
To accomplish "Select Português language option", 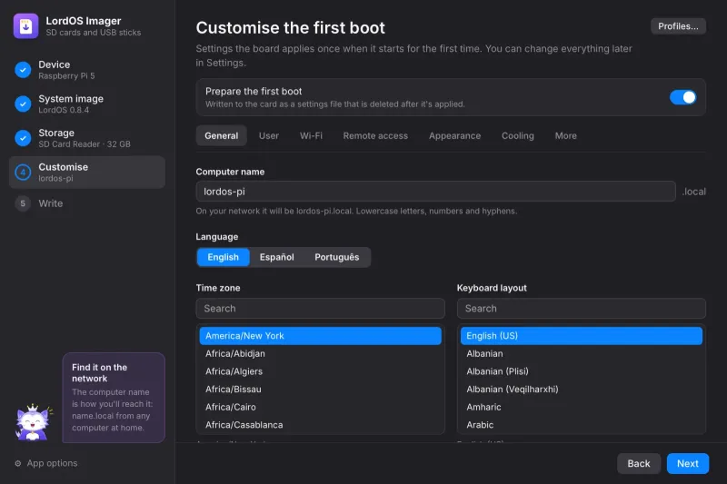I will (x=337, y=257).
